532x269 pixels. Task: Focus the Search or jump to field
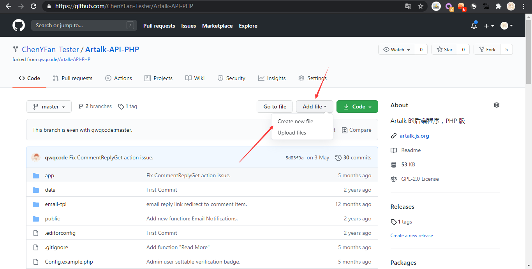tap(84, 26)
